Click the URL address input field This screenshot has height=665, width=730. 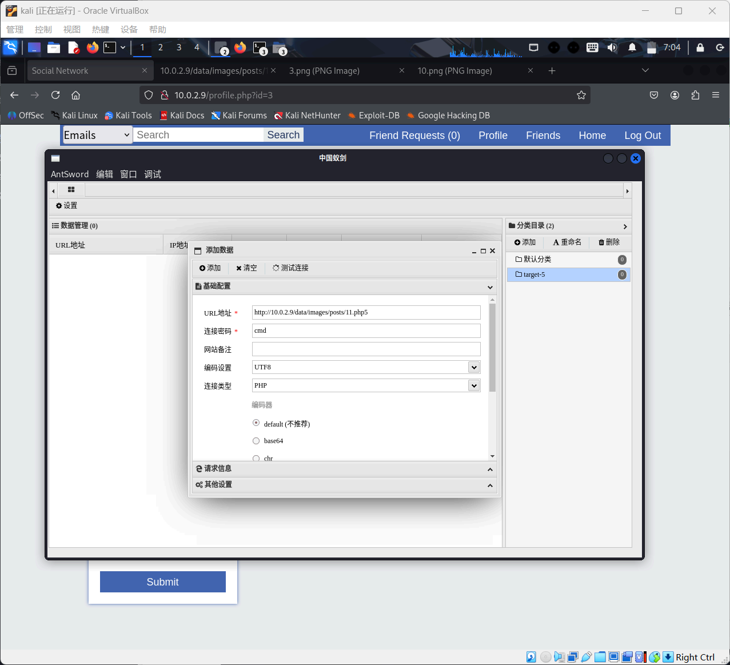366,313
